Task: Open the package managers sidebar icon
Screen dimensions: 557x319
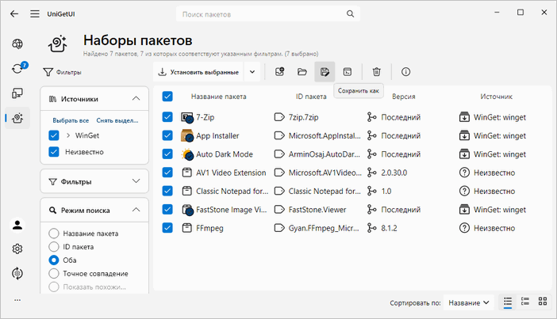Action: 17,273
